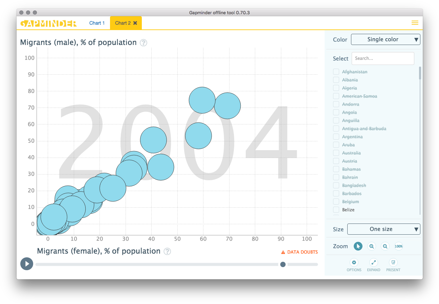
Task: Click the DATA DOUBTS warning link
Action: point(299,252)
